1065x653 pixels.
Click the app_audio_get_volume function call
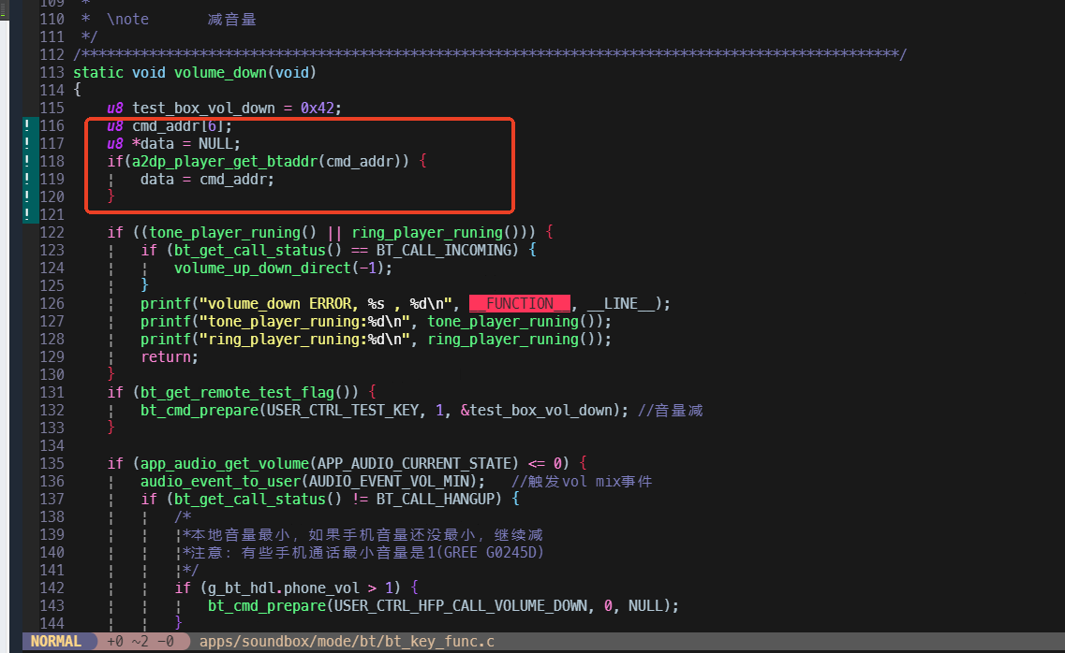pos(225,464)
